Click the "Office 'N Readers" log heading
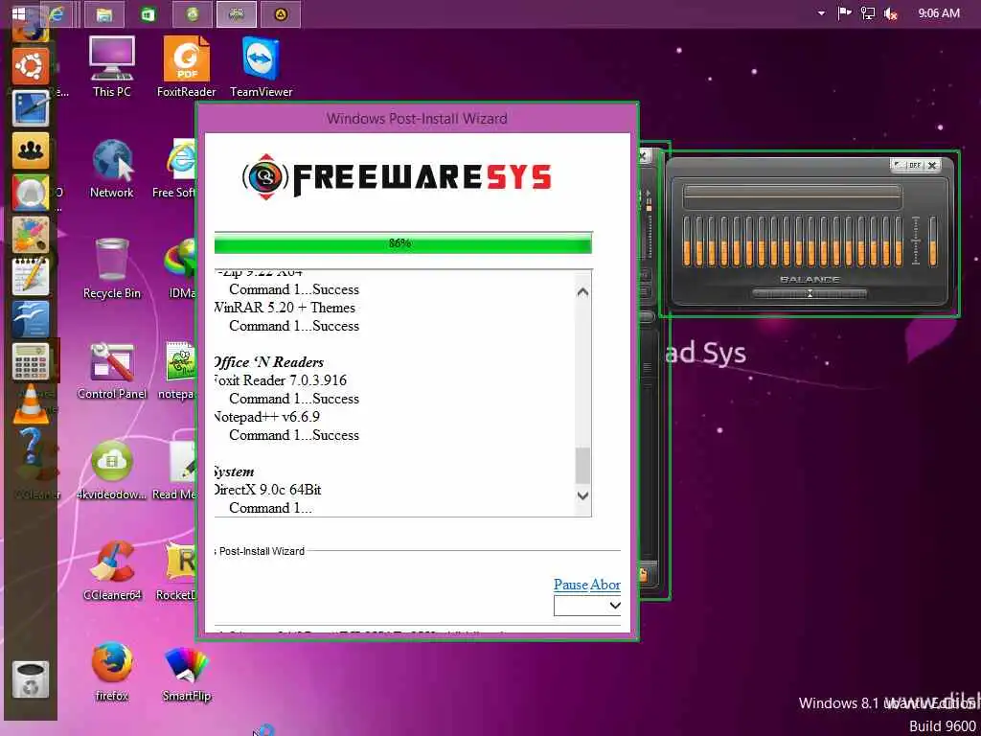 click(269, 362)
